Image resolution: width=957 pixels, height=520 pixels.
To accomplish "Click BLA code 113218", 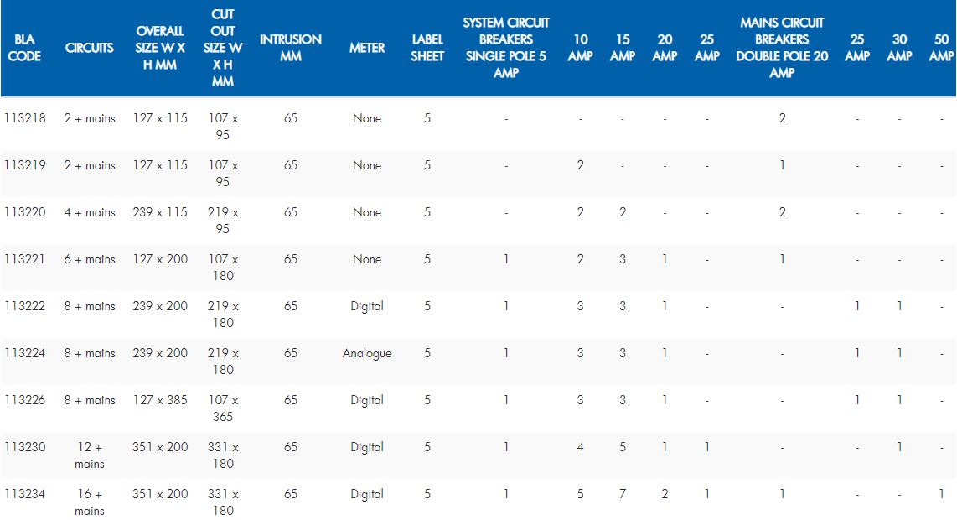I will (25, 118).
